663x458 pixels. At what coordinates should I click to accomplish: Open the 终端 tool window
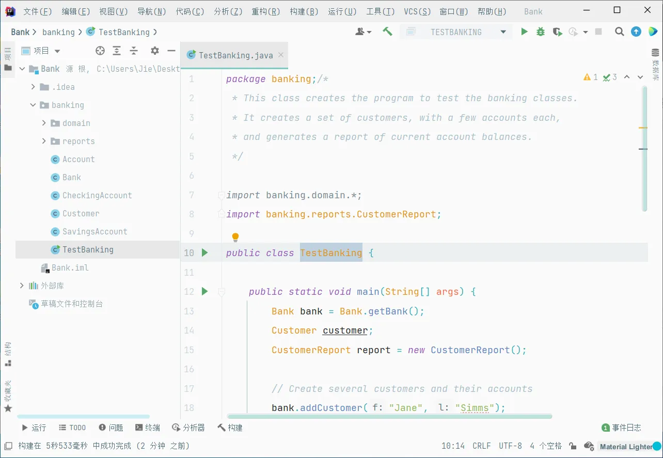click(148, 428)
